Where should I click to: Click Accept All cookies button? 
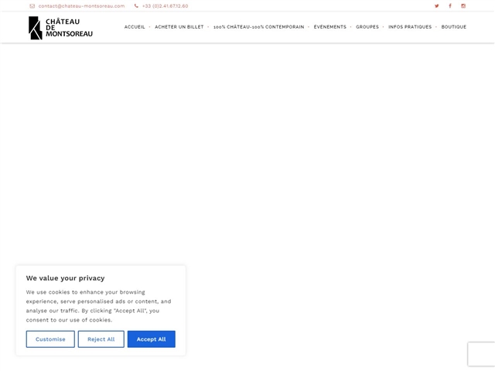click(x=152, y=339)
